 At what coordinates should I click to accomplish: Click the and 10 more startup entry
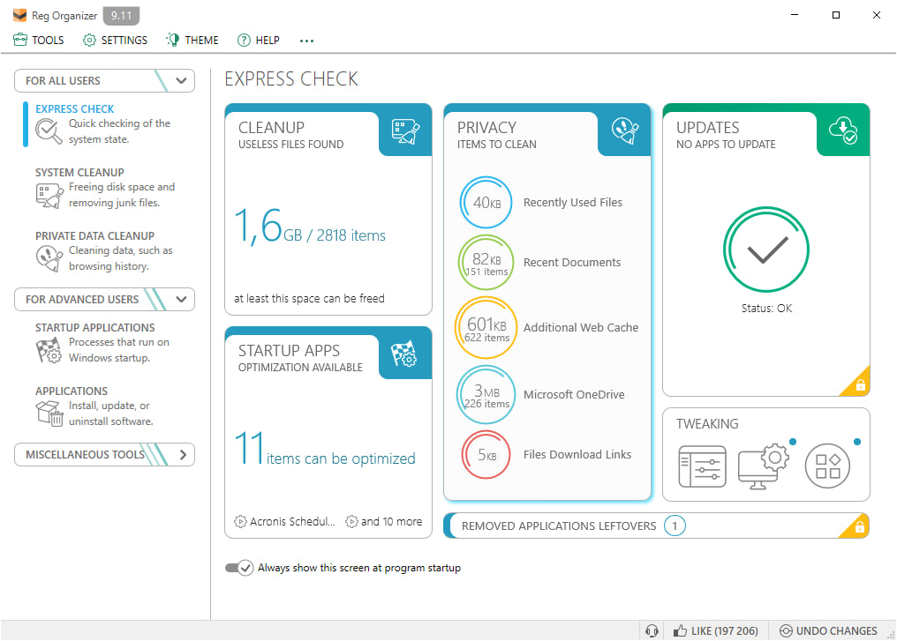click(x=384, y=522)
